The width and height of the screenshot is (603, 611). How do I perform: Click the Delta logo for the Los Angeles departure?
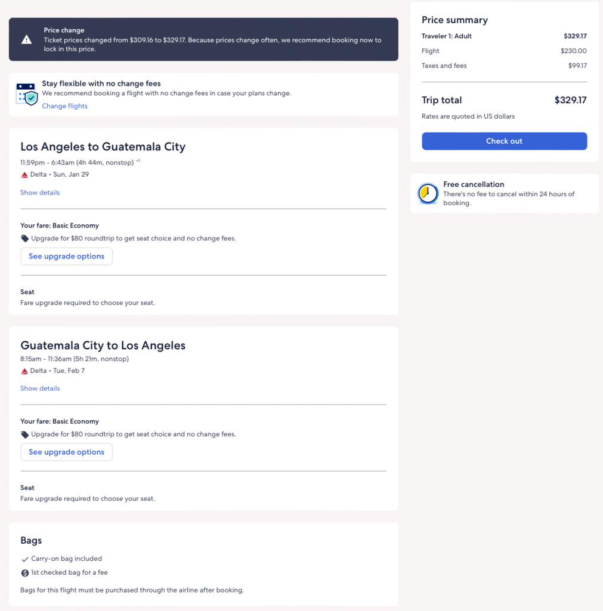[x=24, y=175]
